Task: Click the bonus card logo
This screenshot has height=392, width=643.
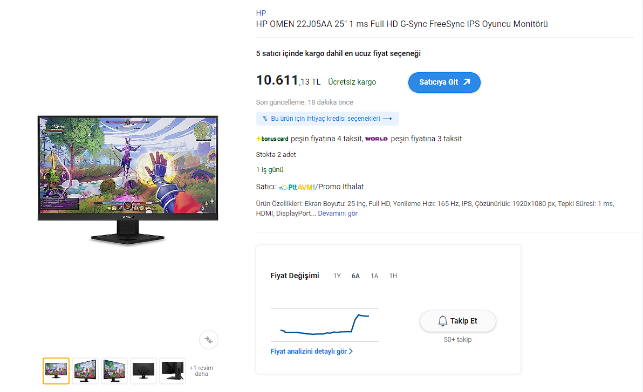Action: click(272, 139)
